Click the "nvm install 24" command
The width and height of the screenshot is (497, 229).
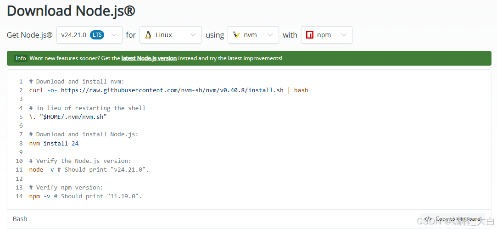click(54, 143)
